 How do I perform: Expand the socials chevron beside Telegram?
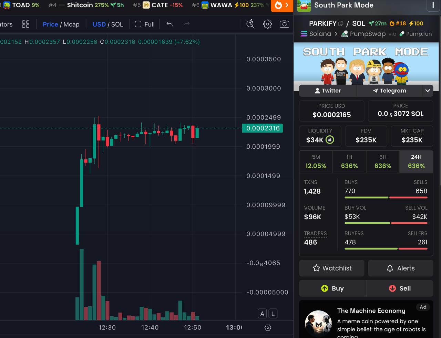tap(428, 91)
